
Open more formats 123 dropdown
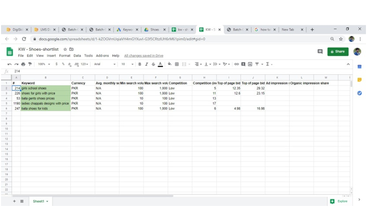(x=84, y=64)
